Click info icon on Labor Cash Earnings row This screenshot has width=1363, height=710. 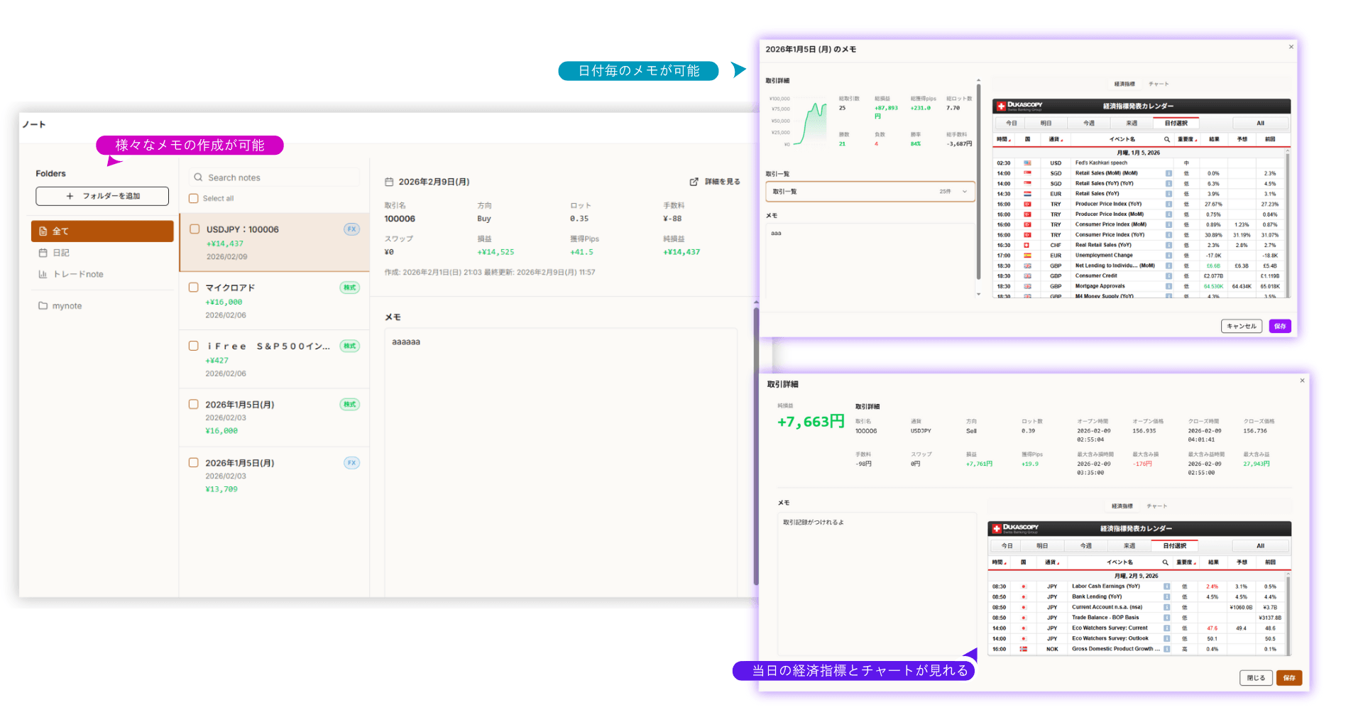pos(1166,586)
